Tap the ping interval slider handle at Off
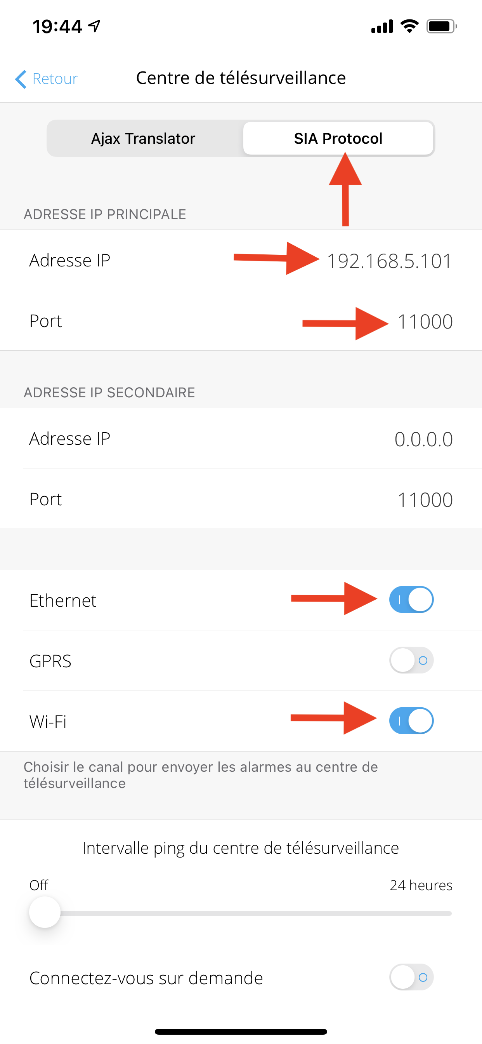The height and width of the screenshot is (1044, 482). point(45,913)
